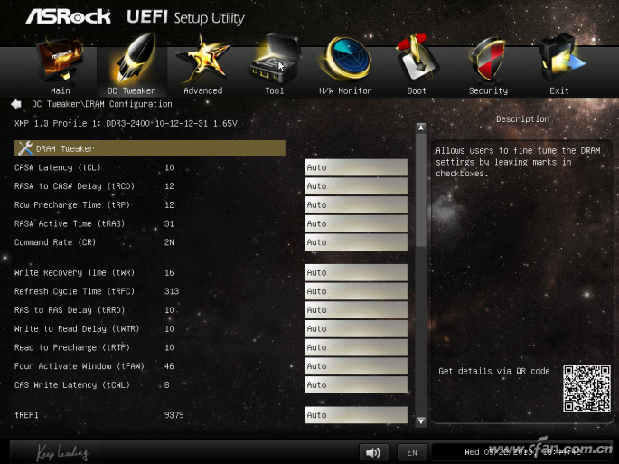
Task: Click the tREFI value 9379
Action: point(174,415)
